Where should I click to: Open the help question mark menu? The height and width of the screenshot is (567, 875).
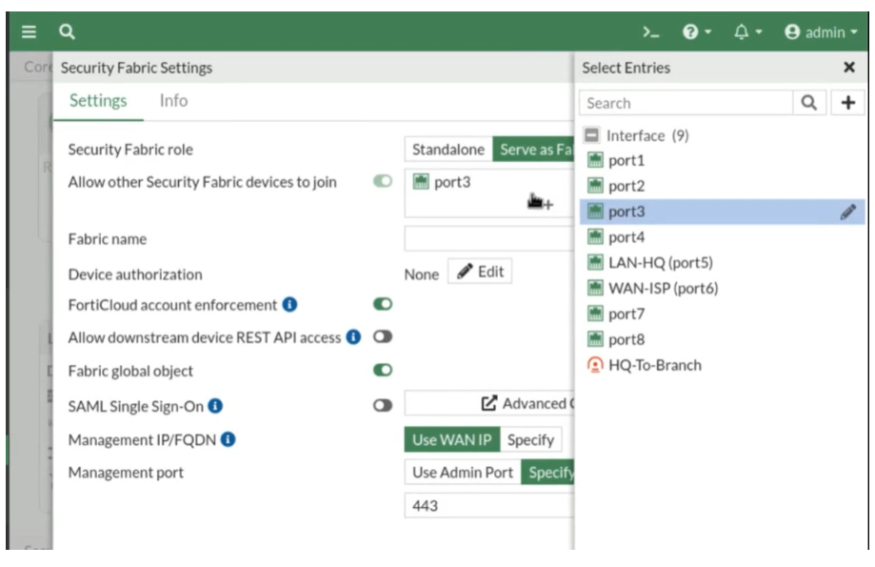(696, 31)
